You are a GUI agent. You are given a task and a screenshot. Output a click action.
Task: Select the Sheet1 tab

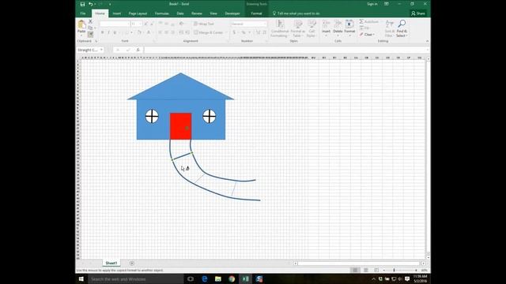pos(111,263)
